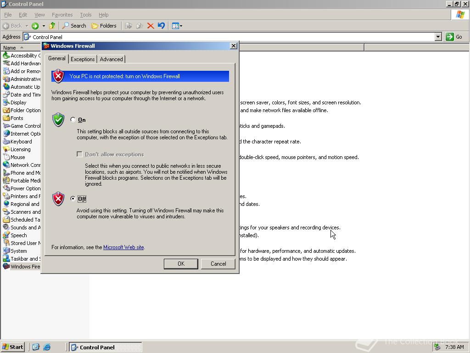The width and height of the screenshot is (470, 353).
Task: Click the Move To toolbar icon
Action: [129, 26]
